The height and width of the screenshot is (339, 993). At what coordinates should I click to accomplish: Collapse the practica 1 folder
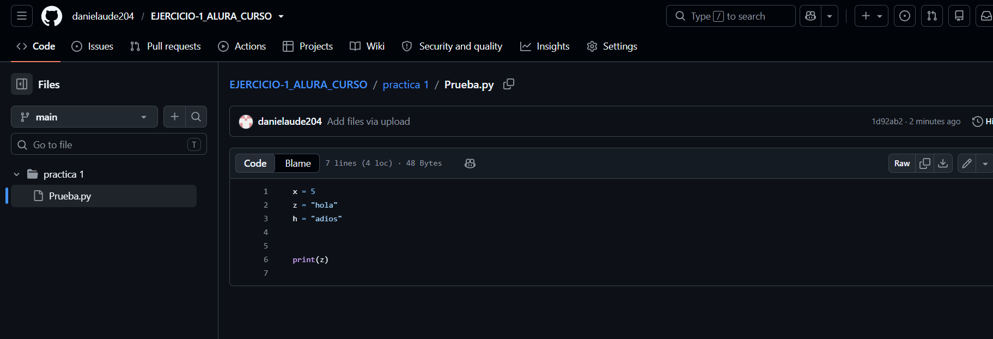tap(16, 174)
